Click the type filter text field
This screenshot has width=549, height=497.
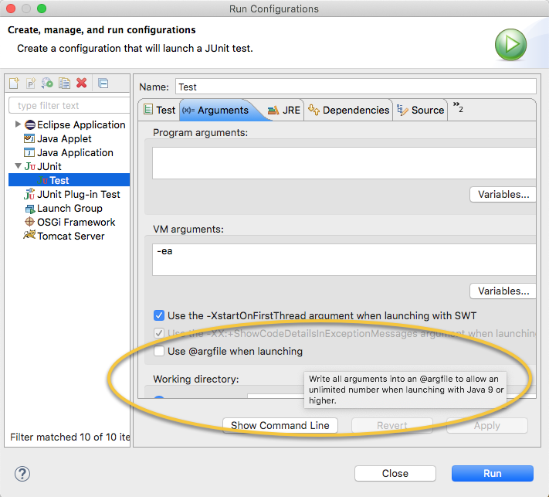click(x=69, y=105)
